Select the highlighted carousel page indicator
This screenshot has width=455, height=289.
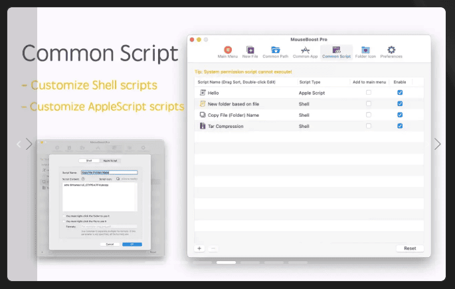coord(226,262)
